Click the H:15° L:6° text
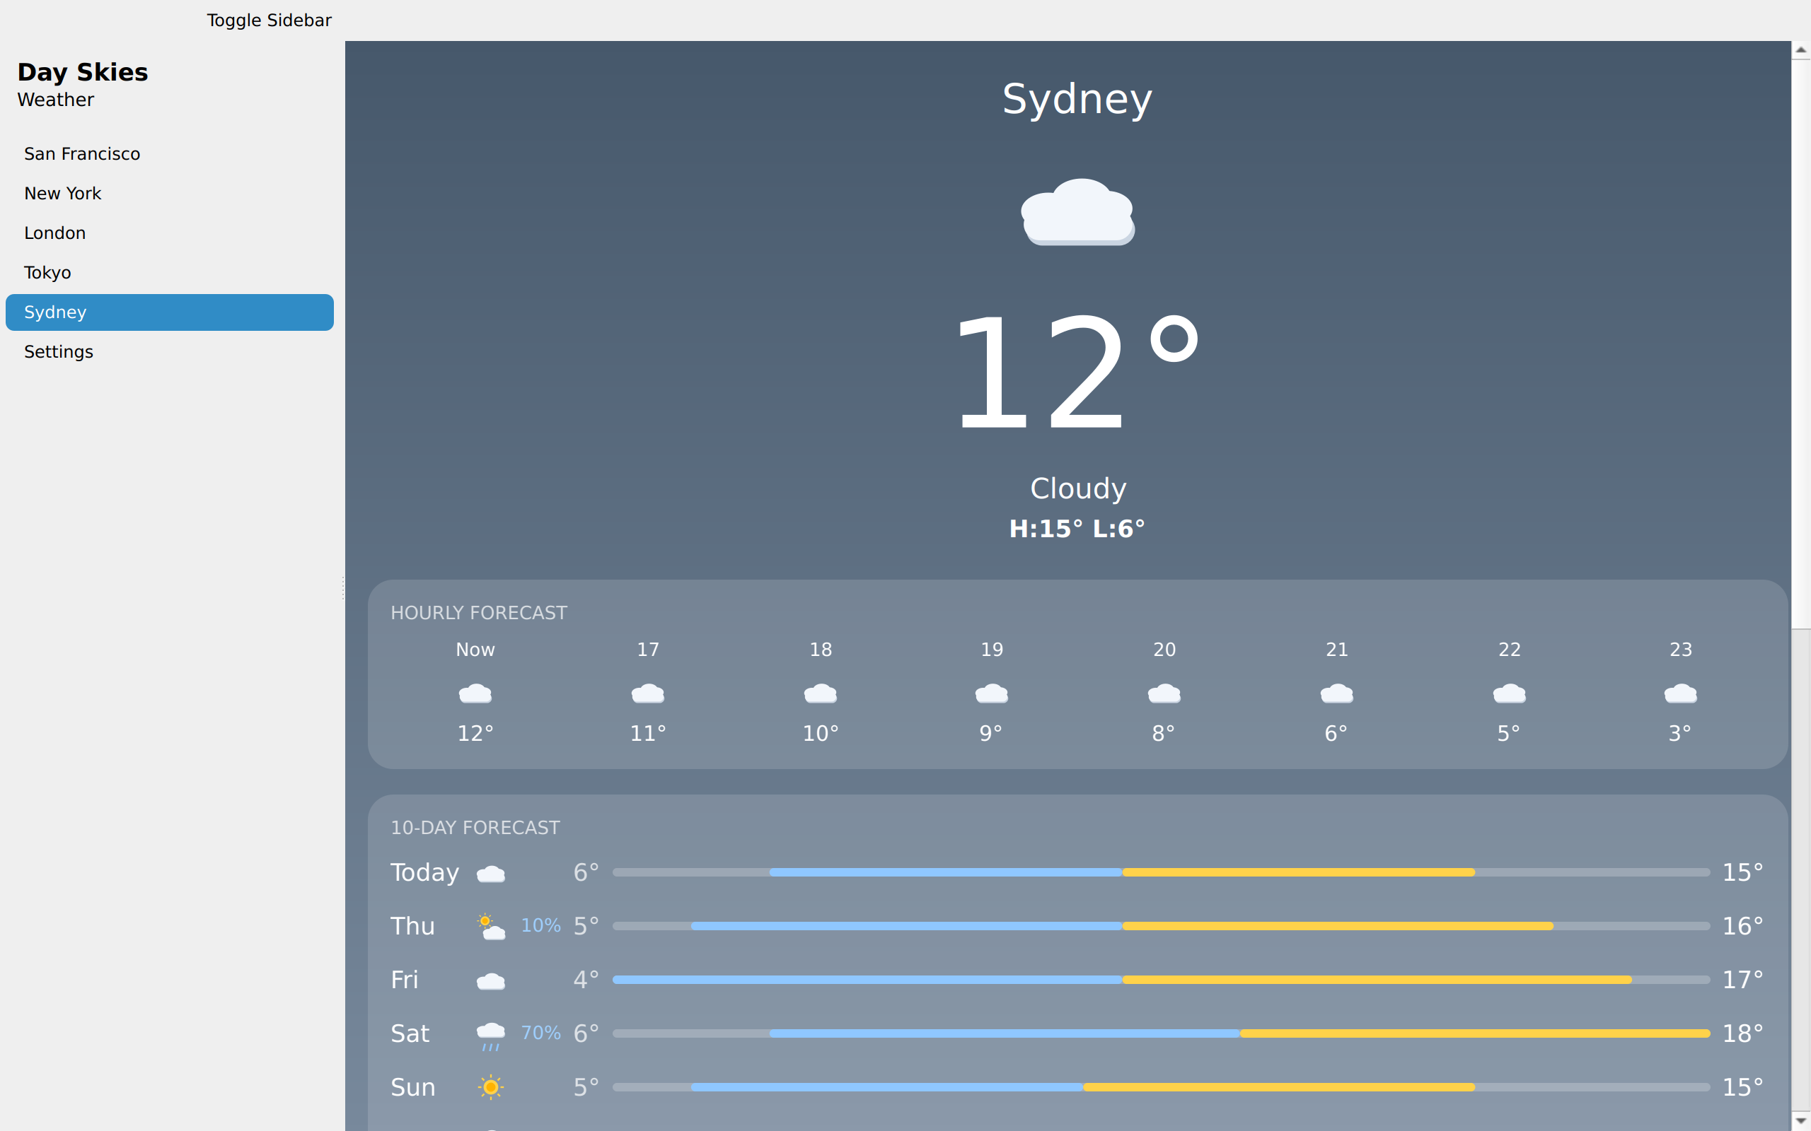Viewport: 1811px width, 1131px height. click(x=1077, y=529)
